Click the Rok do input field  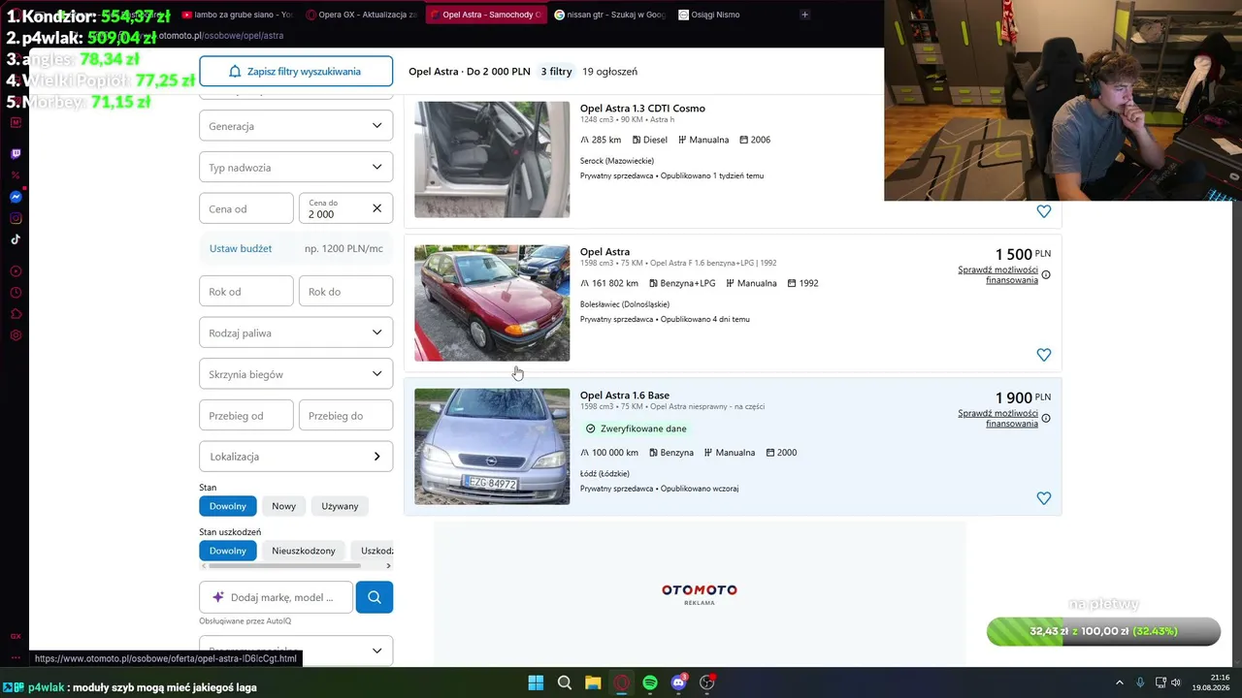345,292
